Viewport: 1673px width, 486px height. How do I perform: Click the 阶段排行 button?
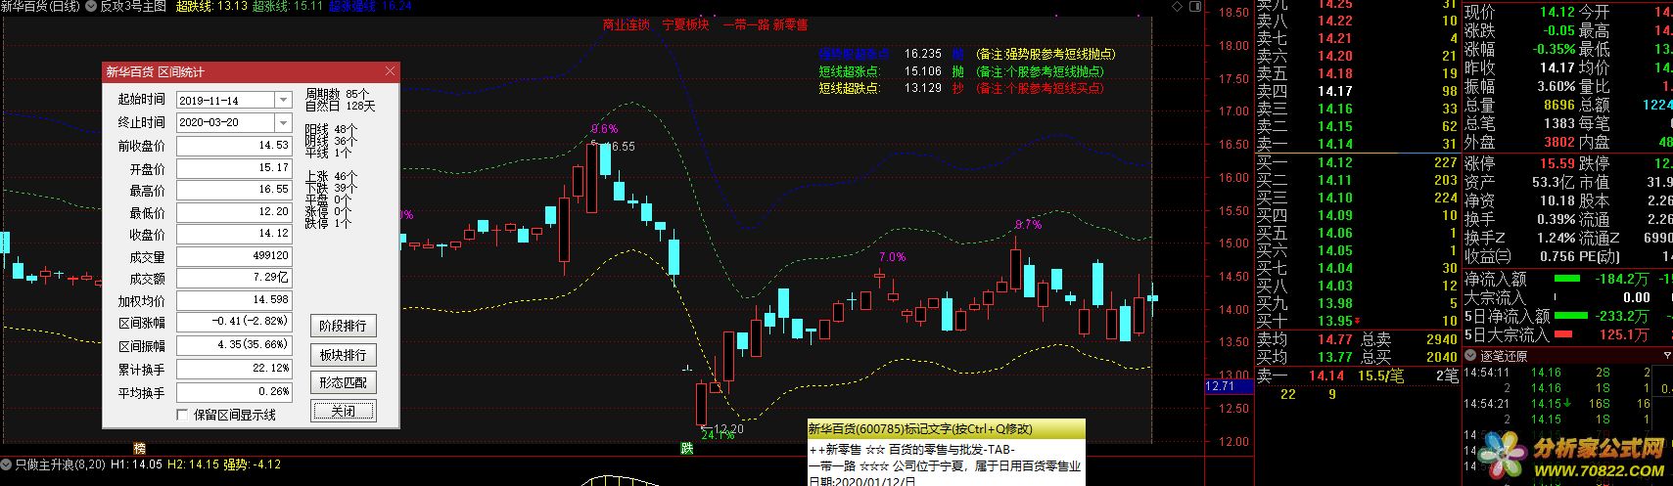(x=343, y=326)
